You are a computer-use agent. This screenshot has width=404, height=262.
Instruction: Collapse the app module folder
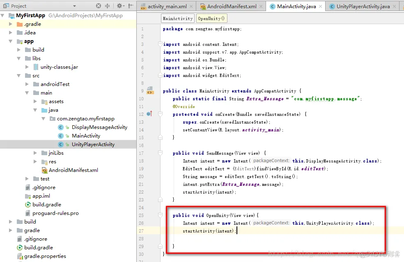[x=11, y=41]
